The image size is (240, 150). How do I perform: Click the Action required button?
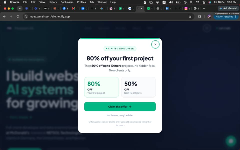[x=224, y=16]
